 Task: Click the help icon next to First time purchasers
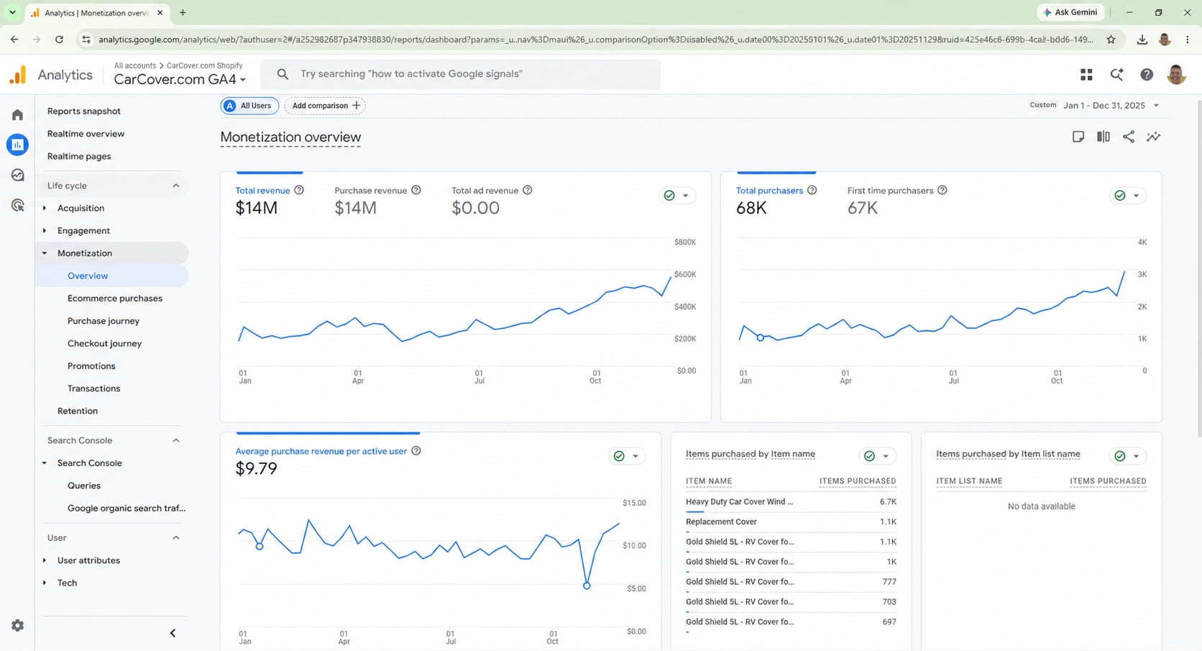tap(942, 191)
